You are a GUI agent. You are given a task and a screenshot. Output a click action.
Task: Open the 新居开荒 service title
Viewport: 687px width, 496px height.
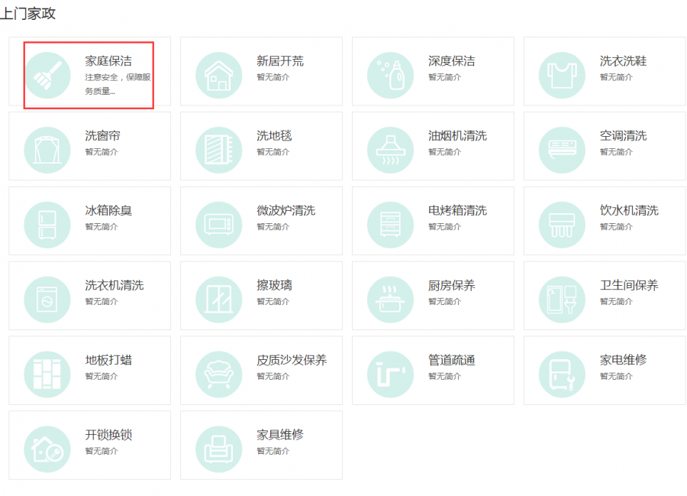coord(280,61)
